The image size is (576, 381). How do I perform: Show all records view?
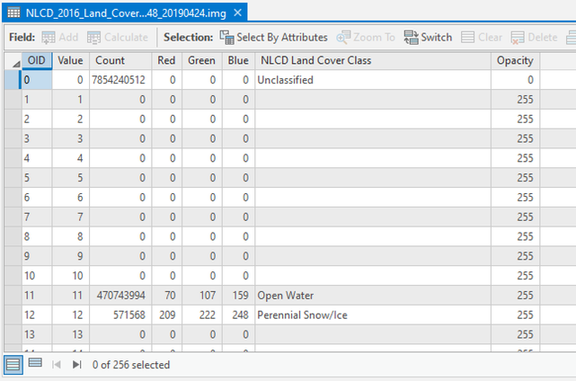pyautogui.click(x=13, y=365)
